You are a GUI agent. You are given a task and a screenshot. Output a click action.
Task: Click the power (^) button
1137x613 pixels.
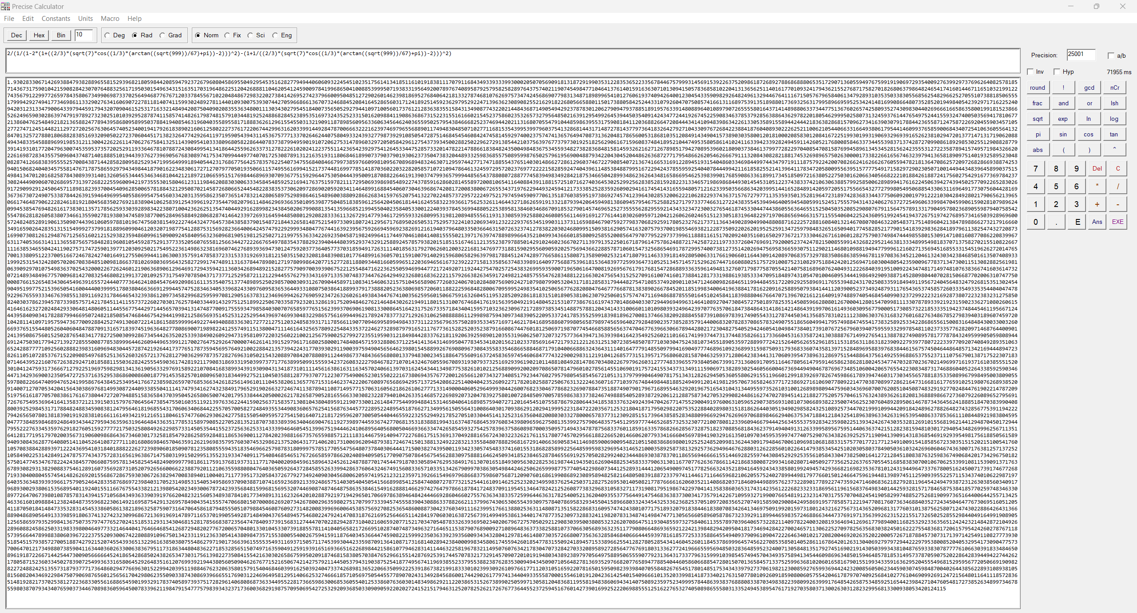click(x=1114, y=150)
